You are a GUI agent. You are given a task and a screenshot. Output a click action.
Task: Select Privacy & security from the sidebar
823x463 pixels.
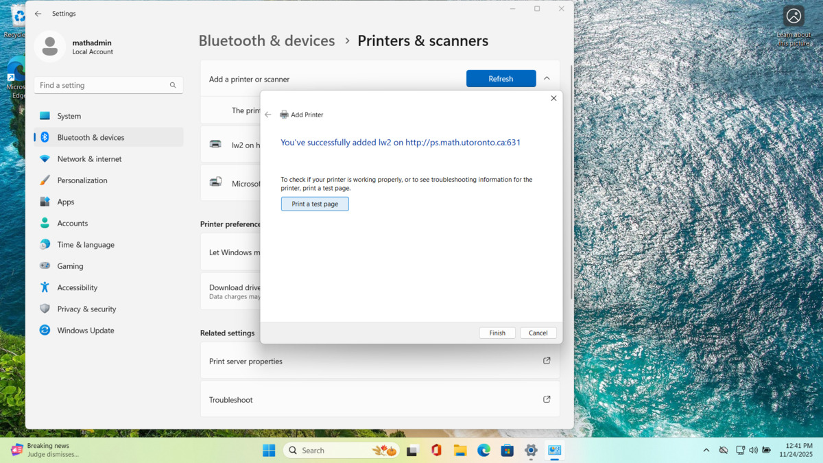click(86, 309)
